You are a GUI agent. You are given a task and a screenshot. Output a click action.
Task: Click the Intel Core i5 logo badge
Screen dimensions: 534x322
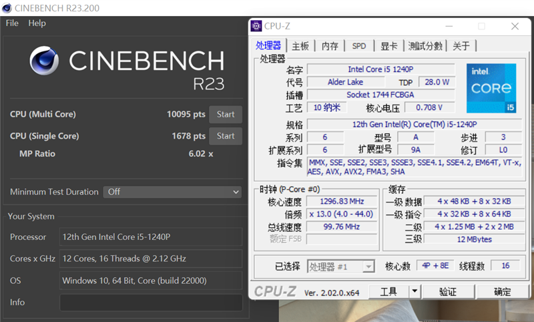coord(491,88)
